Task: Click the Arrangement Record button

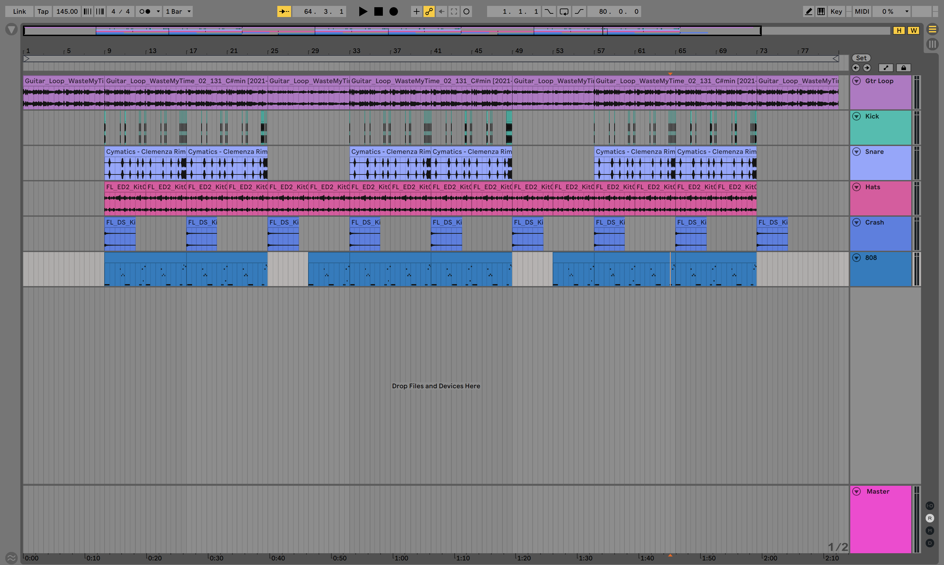Action: pyautogui.click(x=394, y=11)
